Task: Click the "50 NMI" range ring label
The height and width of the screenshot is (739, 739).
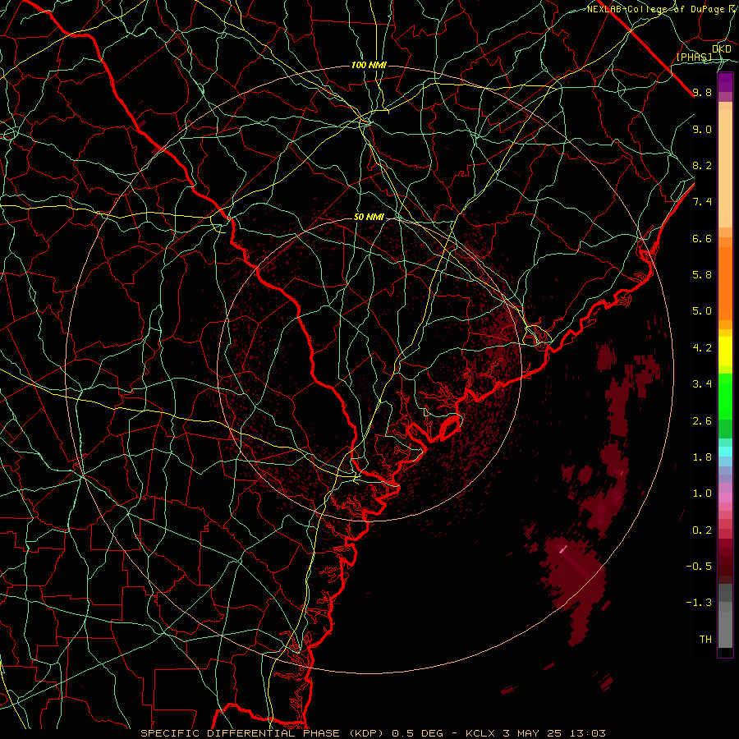Action: pos(369,218)
